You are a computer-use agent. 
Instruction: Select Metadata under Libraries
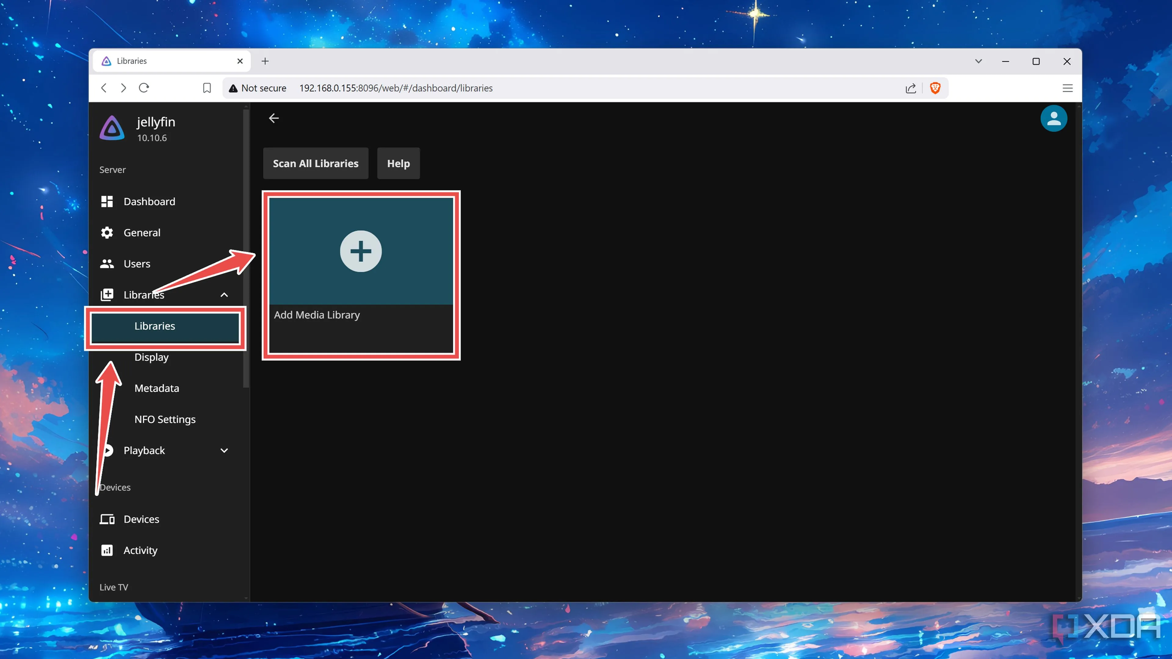tap(157, 388)
